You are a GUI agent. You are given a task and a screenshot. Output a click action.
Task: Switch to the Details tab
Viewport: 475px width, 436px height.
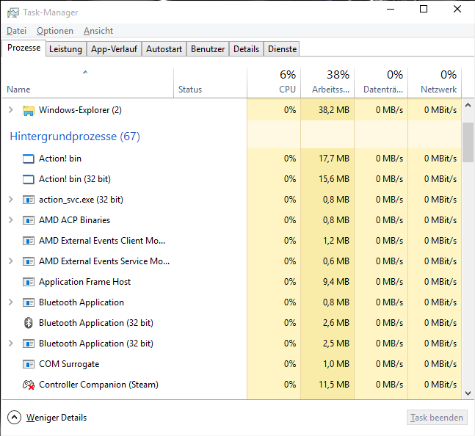246,49
